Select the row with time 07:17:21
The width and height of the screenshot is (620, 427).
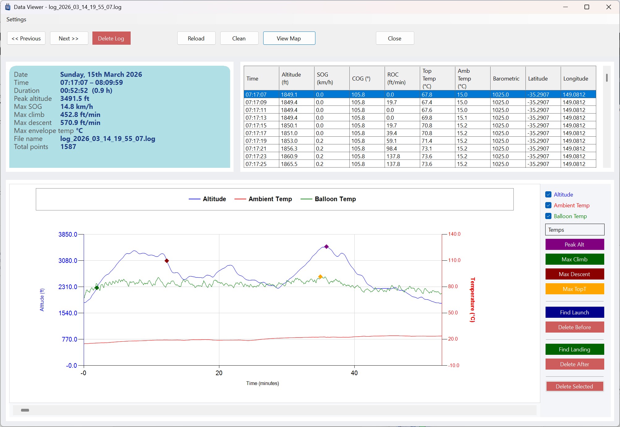coord(420,148)
